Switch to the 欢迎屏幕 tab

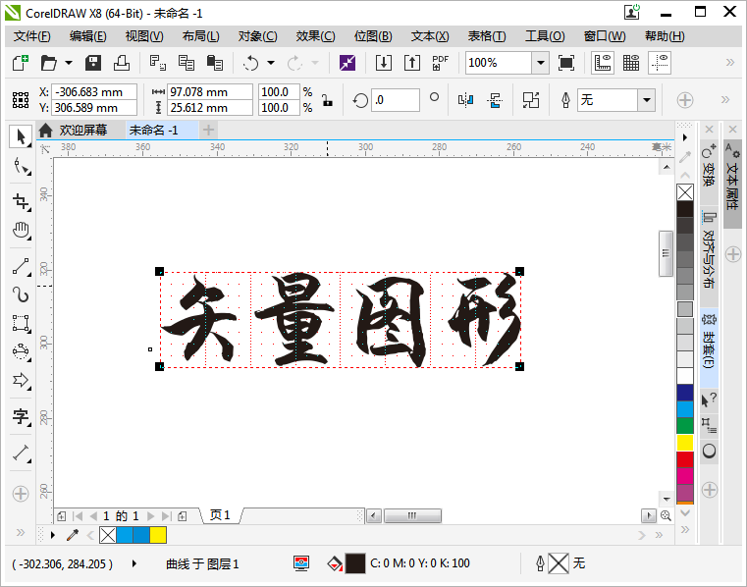pos(82,130)
